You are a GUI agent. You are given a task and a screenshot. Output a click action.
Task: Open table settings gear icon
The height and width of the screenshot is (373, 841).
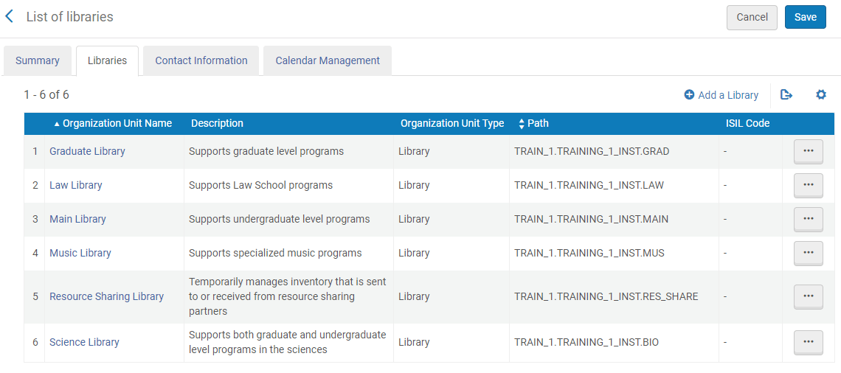tap(820, 95)
